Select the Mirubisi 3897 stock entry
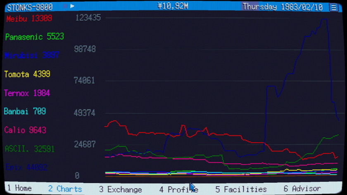The height and width of the screenshot is (195, 347). 32,55
